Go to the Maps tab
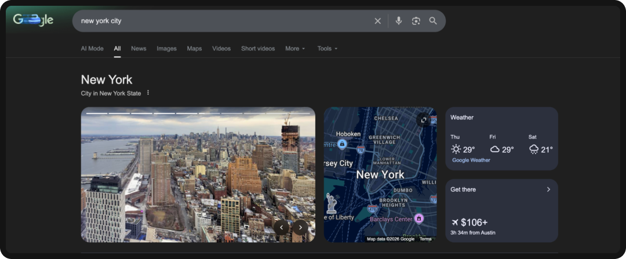This screenshot has height=259, width=626. pyautogui.click(x=194, y=48)
